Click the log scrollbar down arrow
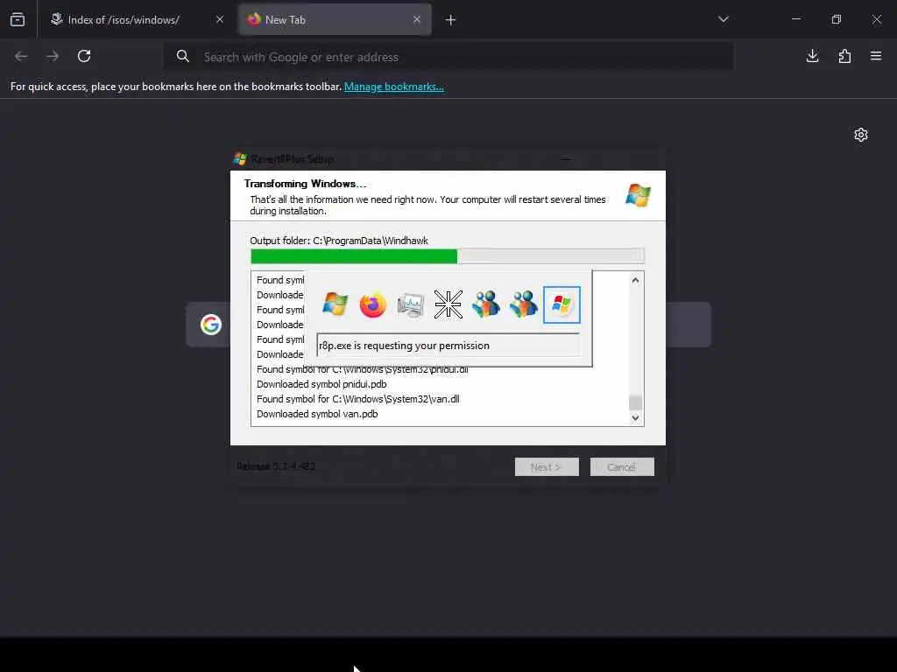The image size is (897, 672). 635,417
